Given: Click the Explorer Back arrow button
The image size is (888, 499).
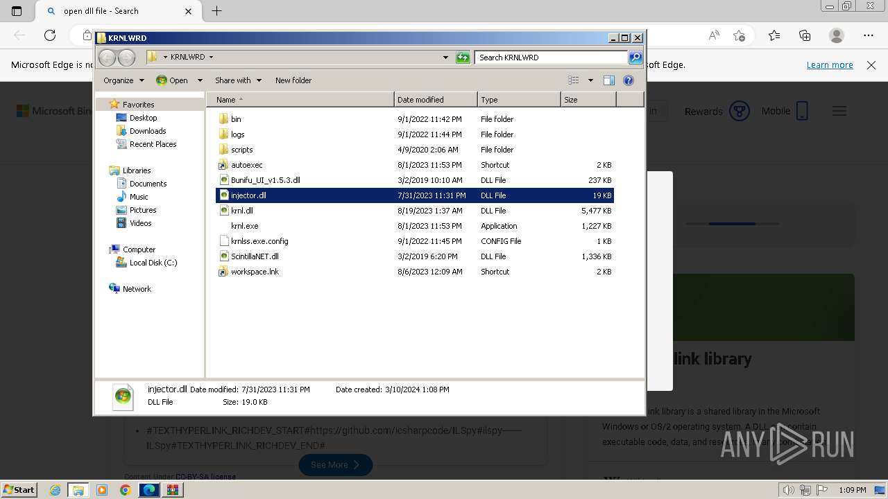Looking at the screenshot, I should (x=107, y=58).
